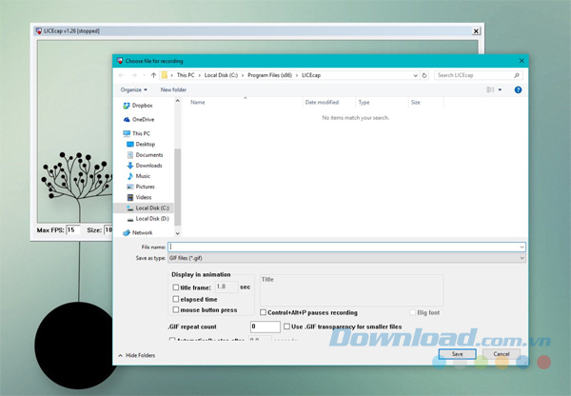Open the view options dropdown arrow
This screenshot has height=396, width=571.
tap(500, 89)
